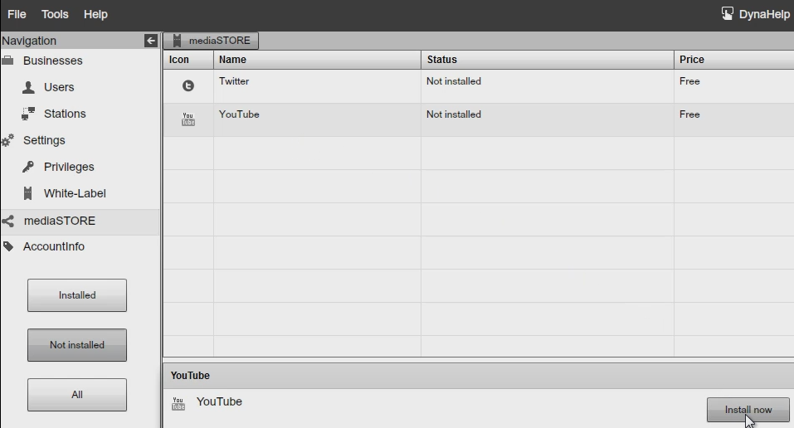Screen dimensions: 794x428
Task: Click the White-Label icon
Action: coord(28,193)
